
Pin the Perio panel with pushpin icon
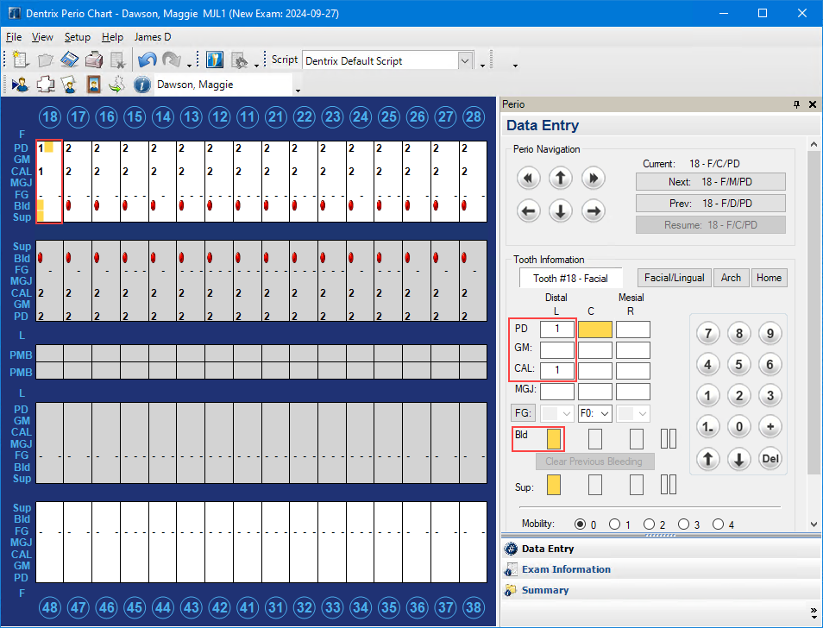796,104
